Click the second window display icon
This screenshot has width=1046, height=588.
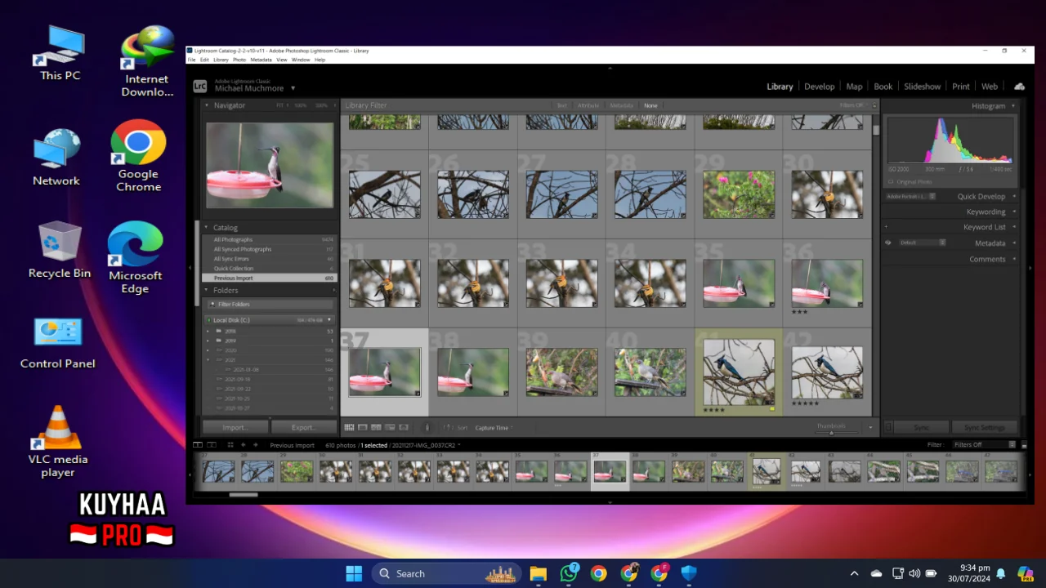212,445
